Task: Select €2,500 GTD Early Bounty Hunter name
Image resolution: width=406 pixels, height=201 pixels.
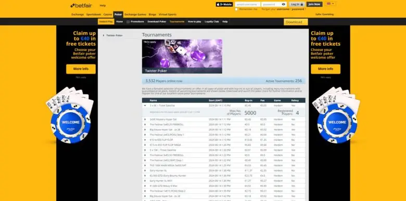Action: (x=168, y=176)
